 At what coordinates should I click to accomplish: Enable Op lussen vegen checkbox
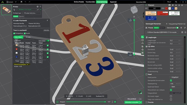pos(171,96)
